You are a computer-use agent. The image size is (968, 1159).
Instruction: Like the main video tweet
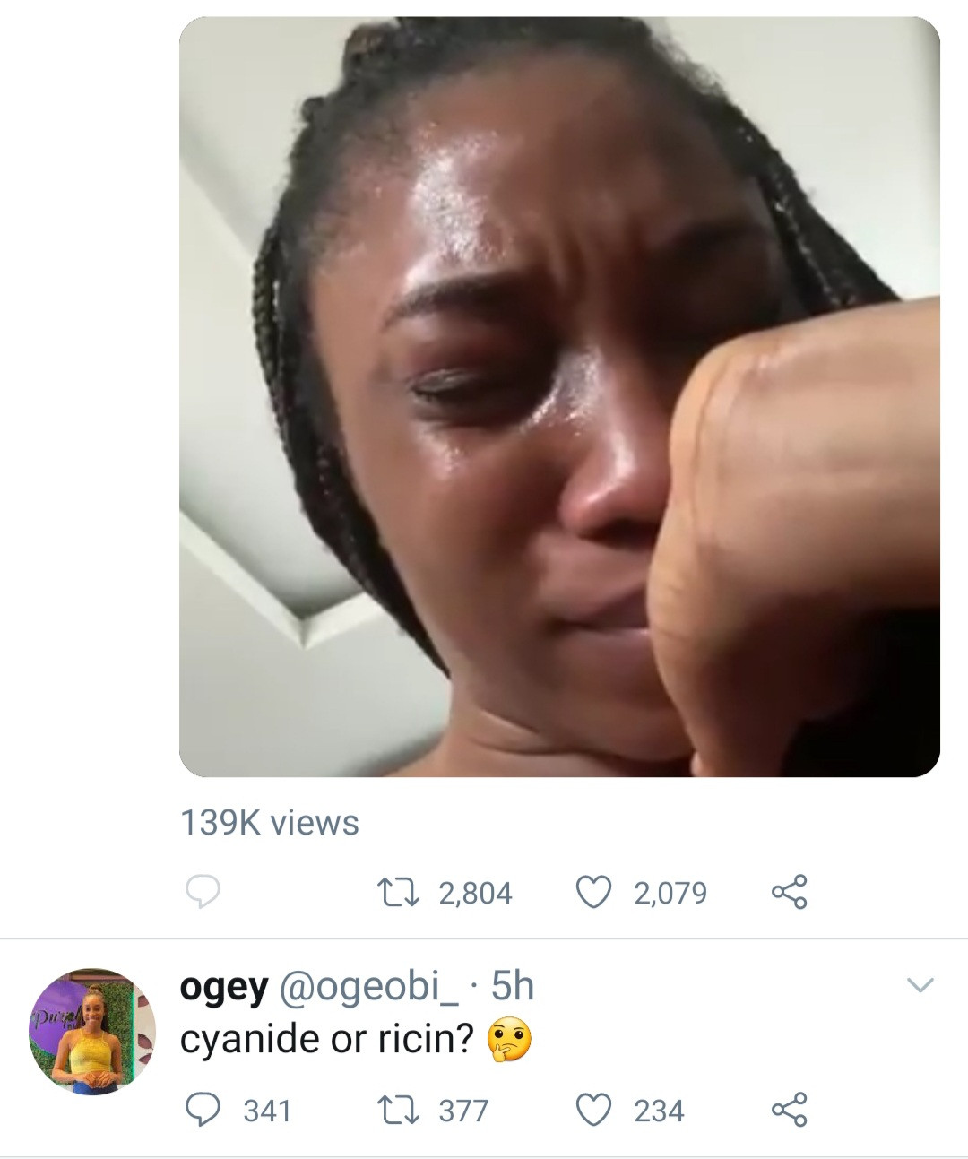(592, 893)
